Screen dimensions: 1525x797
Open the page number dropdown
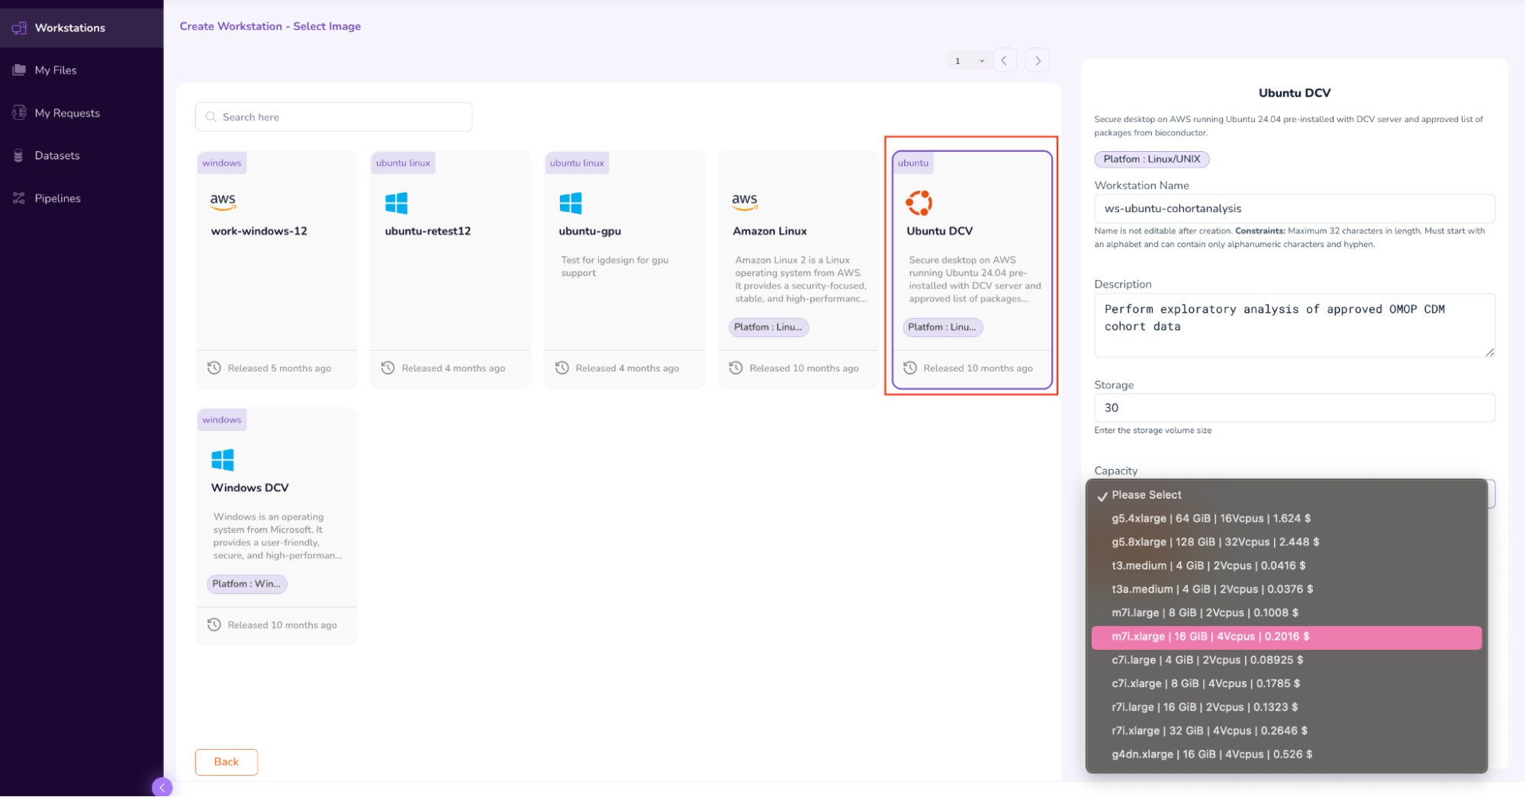coord(969,60)
